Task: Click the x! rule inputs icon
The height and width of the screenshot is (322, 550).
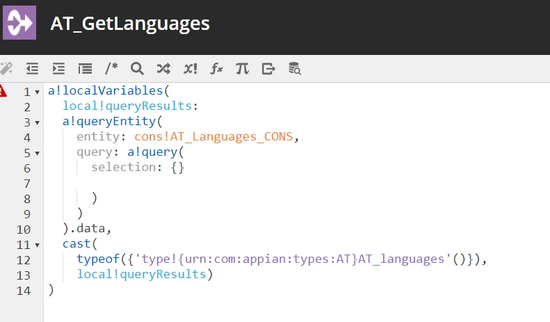Action: coord(190,68)
